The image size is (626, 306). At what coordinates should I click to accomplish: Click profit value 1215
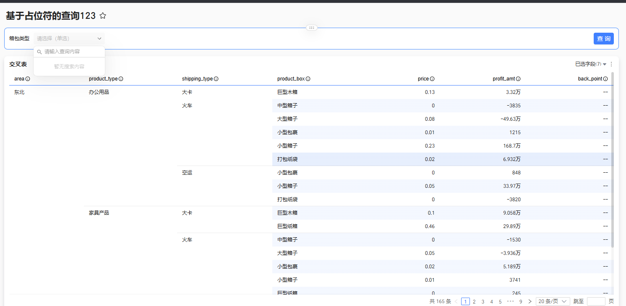point(515,132)
